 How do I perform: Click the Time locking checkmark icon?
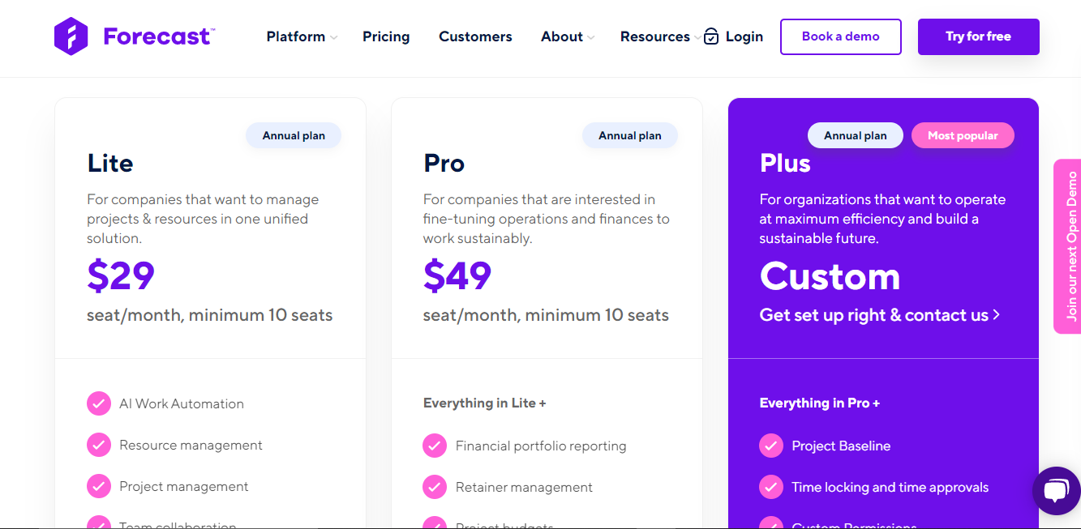(x=771, y=487)
